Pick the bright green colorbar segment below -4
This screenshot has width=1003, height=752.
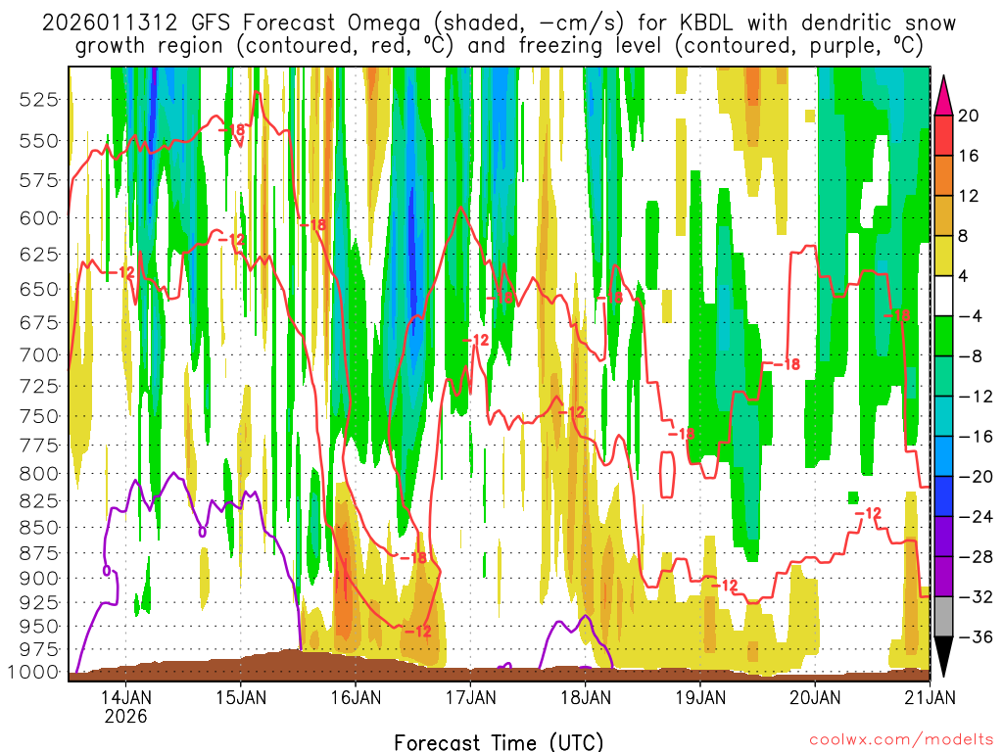pos(943,336)
